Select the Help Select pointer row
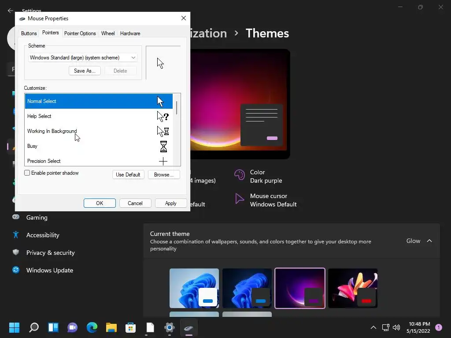 click(99, 116)
